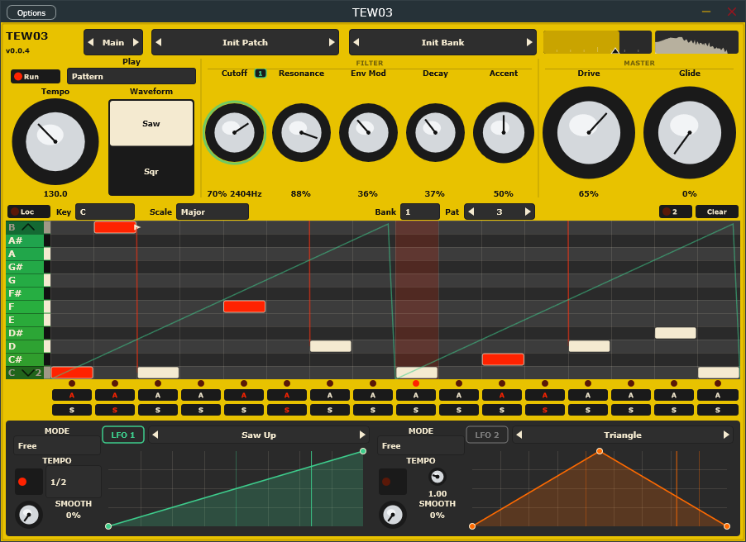The height and width of the screenshot is (542, 746).
Task: Shift octave down with arrow on C row
Action: point(27,373)
